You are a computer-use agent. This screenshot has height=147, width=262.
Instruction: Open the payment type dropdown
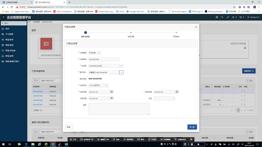pos(95,53)
